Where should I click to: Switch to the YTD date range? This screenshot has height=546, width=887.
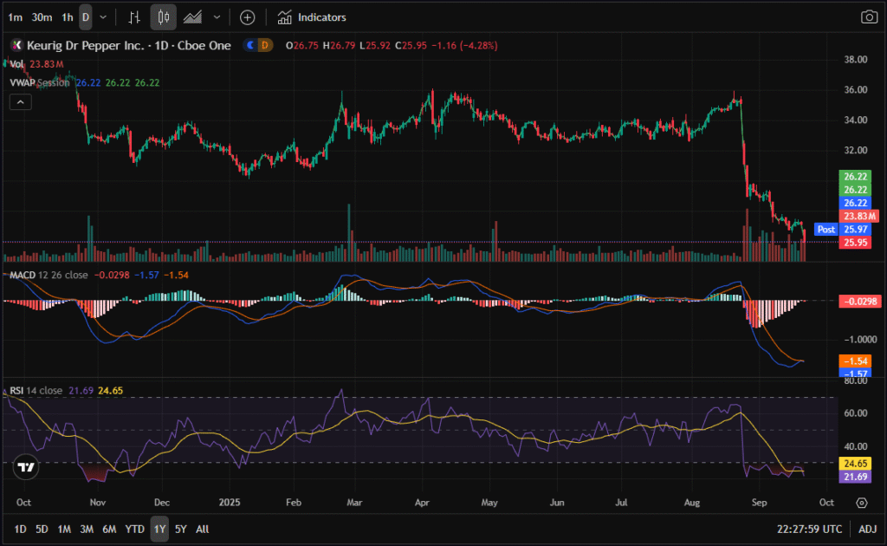[134, 529]
